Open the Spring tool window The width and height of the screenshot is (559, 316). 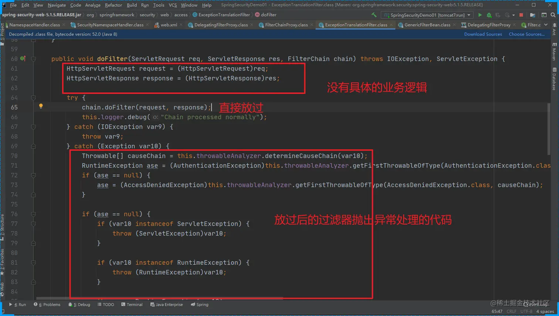[x=200, y=305]
